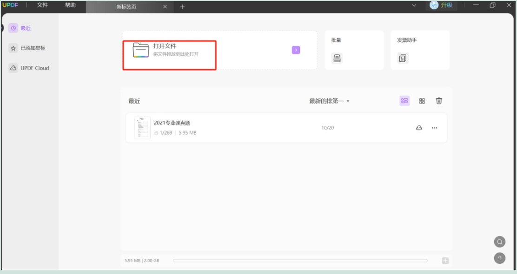This screenshot has height=274, width=517.
Task: Open the 文件 menu
Action: 42,5
